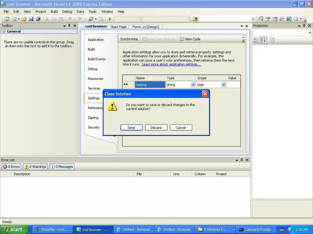Click the Navigate Backward icon
Viewport: 313px width, 234px height.
pos(91,19)
